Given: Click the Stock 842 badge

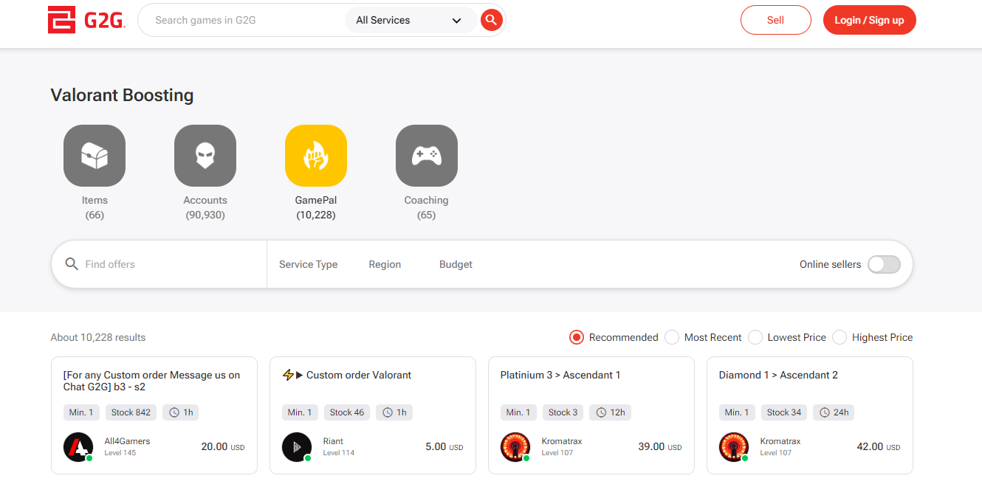Looking at the screenshot, I should tap(131, 412).
